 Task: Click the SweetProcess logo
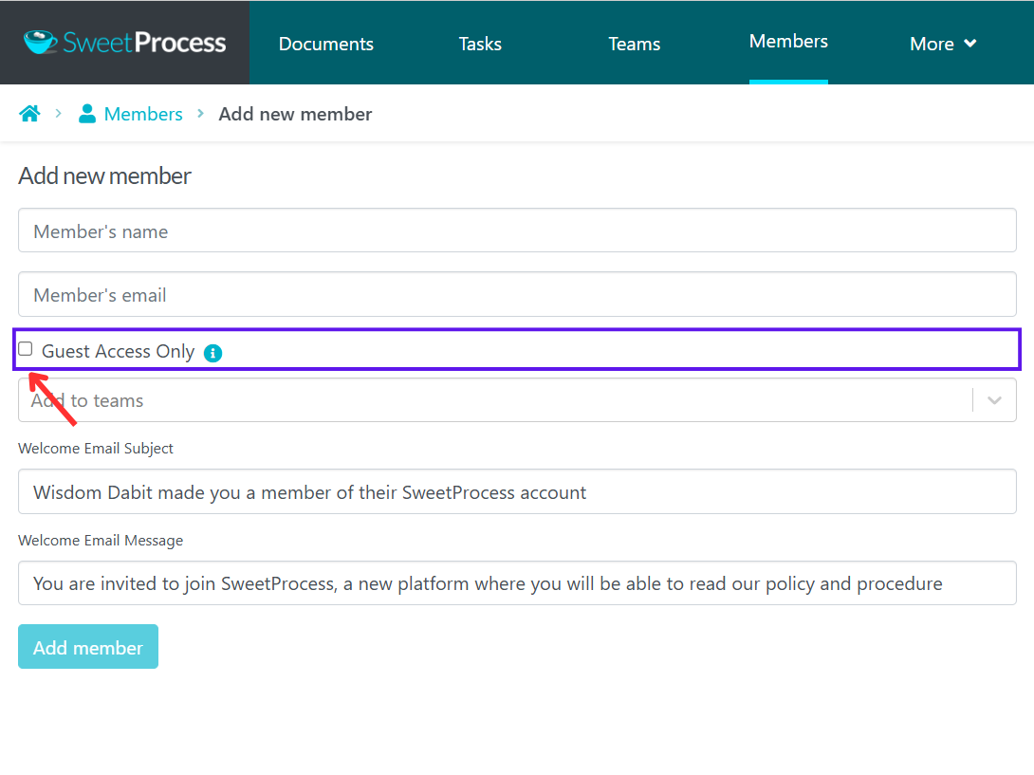coord(124,43)
